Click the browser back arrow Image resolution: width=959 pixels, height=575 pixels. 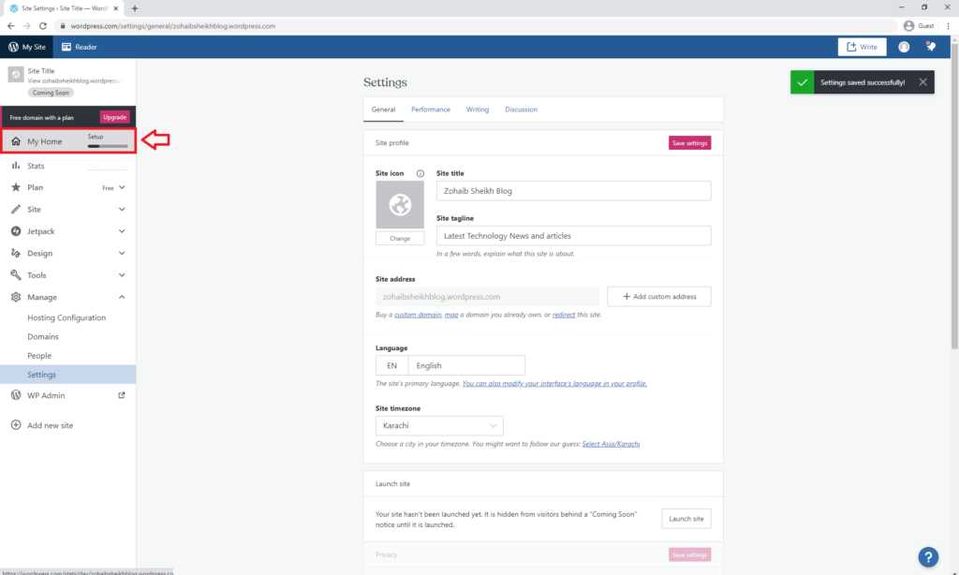tap(11, 25)
